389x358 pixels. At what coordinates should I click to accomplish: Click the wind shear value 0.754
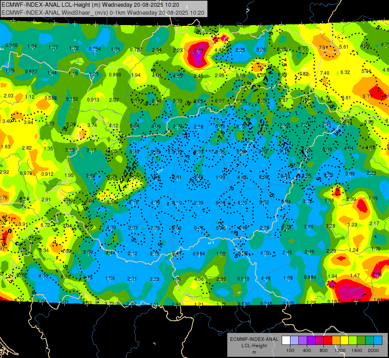[95, 49]
